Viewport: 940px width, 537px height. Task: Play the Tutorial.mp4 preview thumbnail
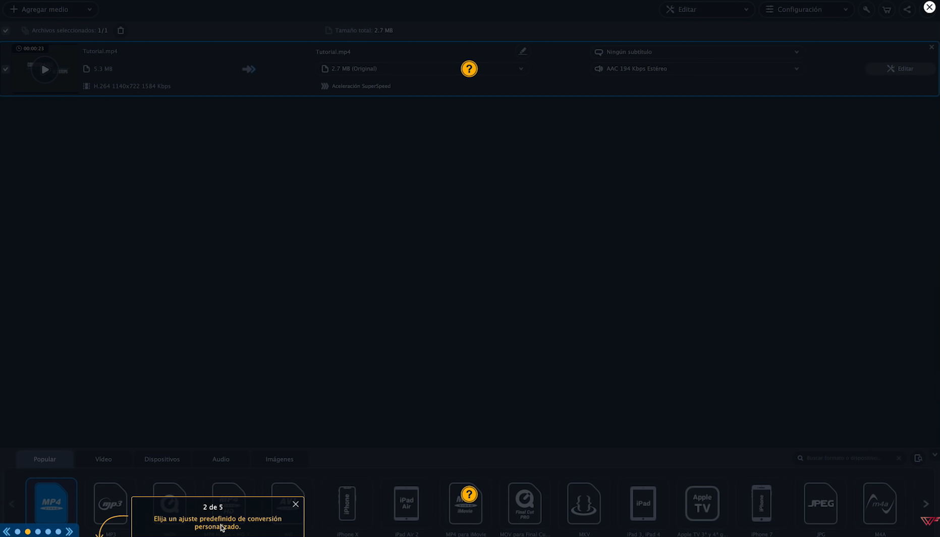(45, 70)
